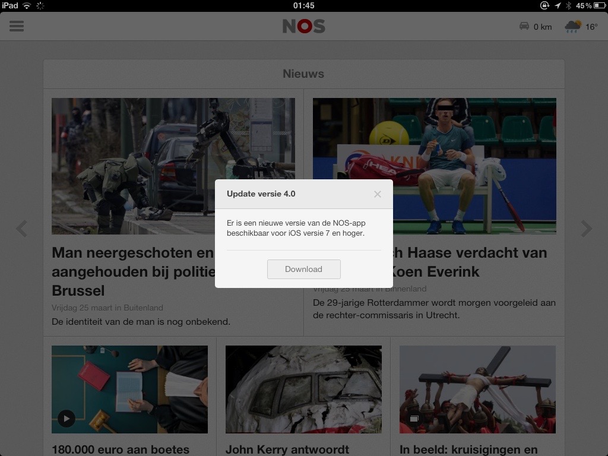Screen dimensions: 608x456
Task: Click the Download button
Action: click(303, 269)
